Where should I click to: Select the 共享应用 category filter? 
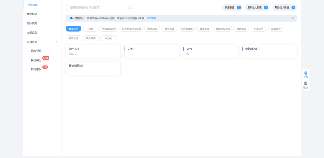coord(258,28)
